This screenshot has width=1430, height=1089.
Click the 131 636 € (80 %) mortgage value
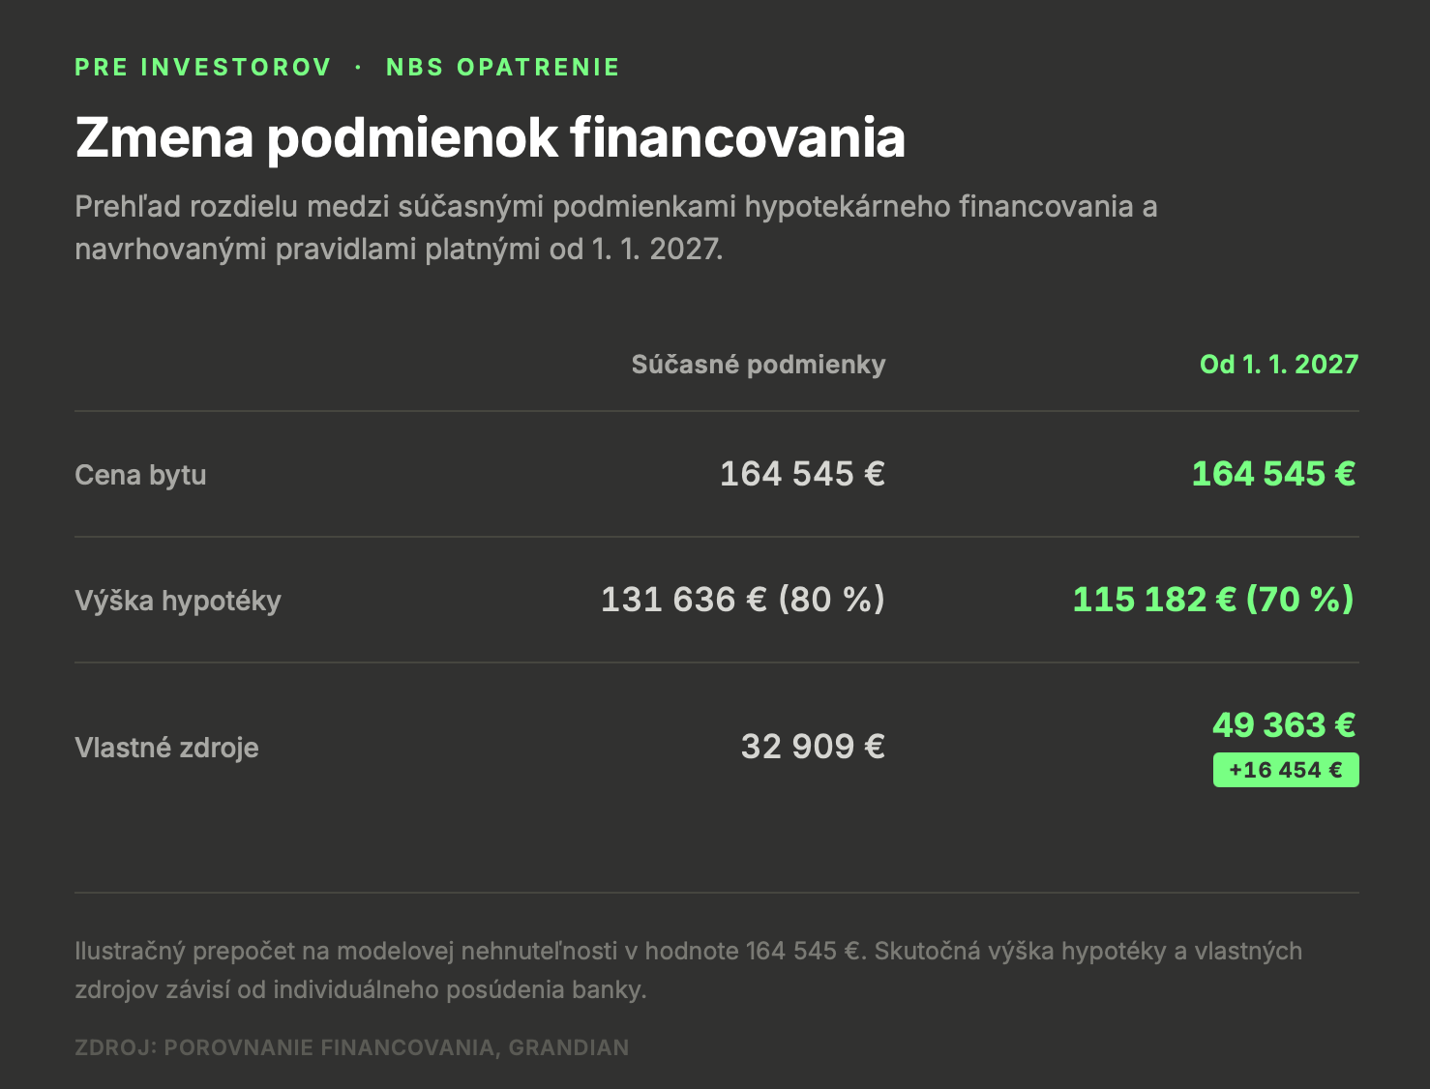(x=743, y=600)
